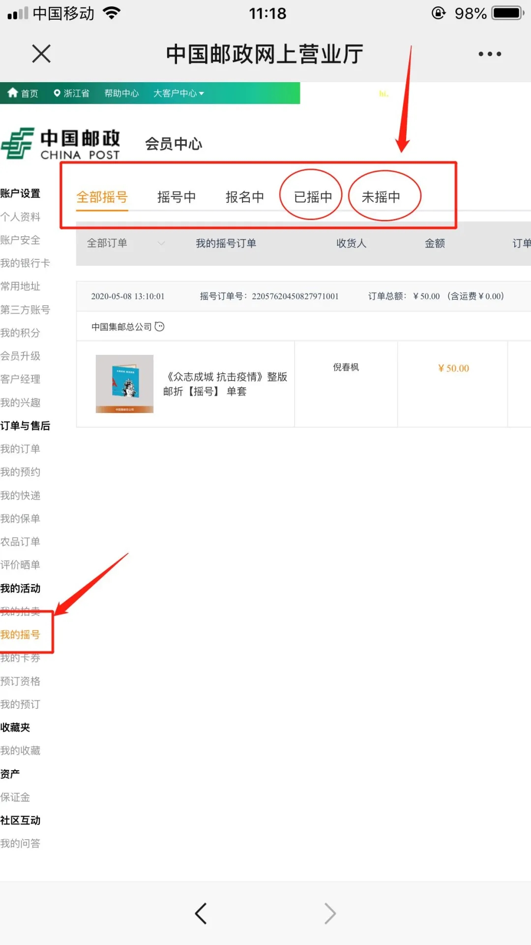531x945 pixels.
Task: Expand the 全部订单 filter dropdown
Action: [126, 243]
